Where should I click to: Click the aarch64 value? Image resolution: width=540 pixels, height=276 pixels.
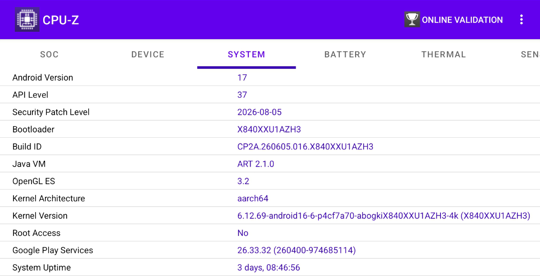click(x=253, y=199)
